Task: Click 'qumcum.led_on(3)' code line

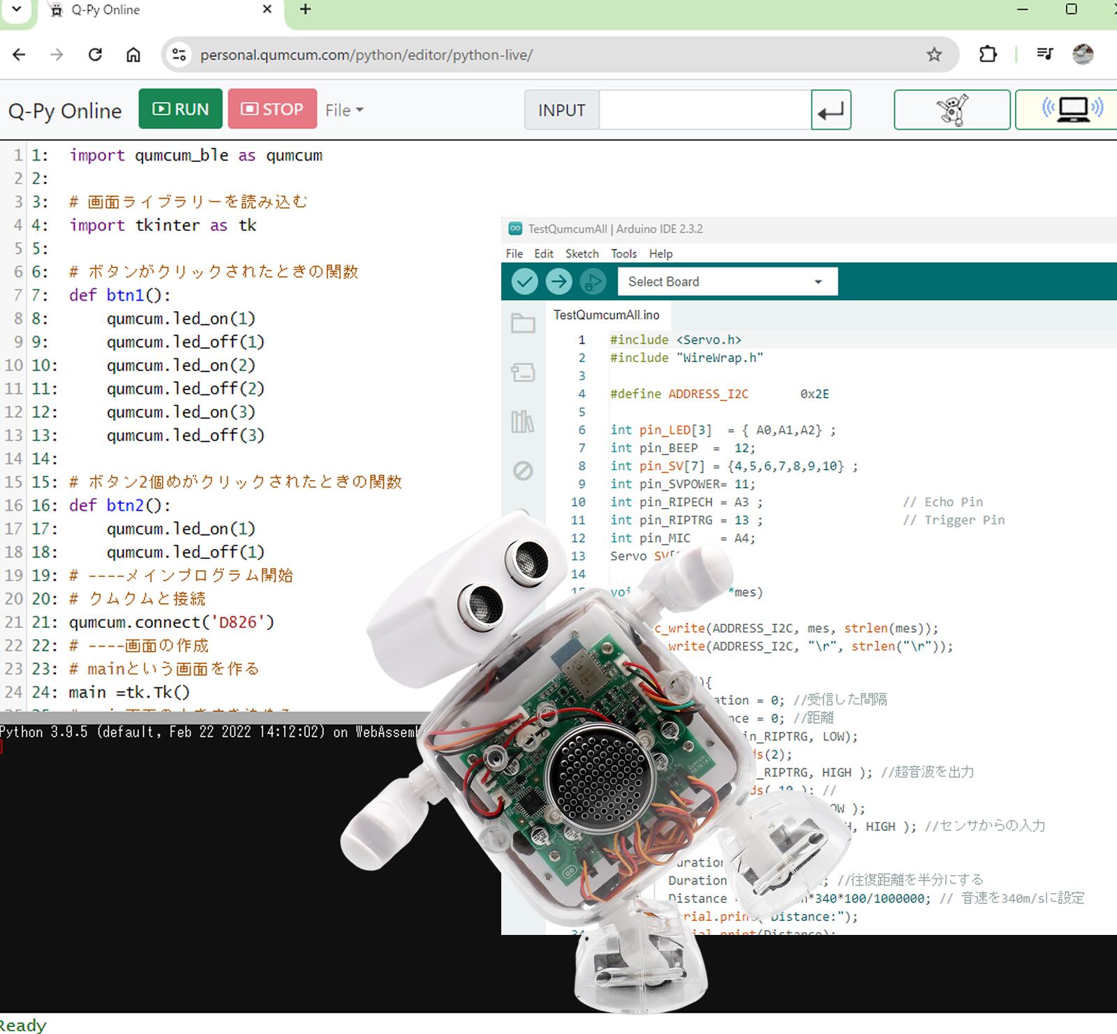Action: tap(181, 412)
